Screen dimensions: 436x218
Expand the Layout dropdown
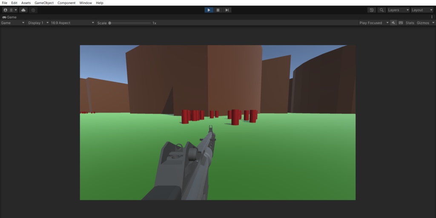click(x=422, y=10)
